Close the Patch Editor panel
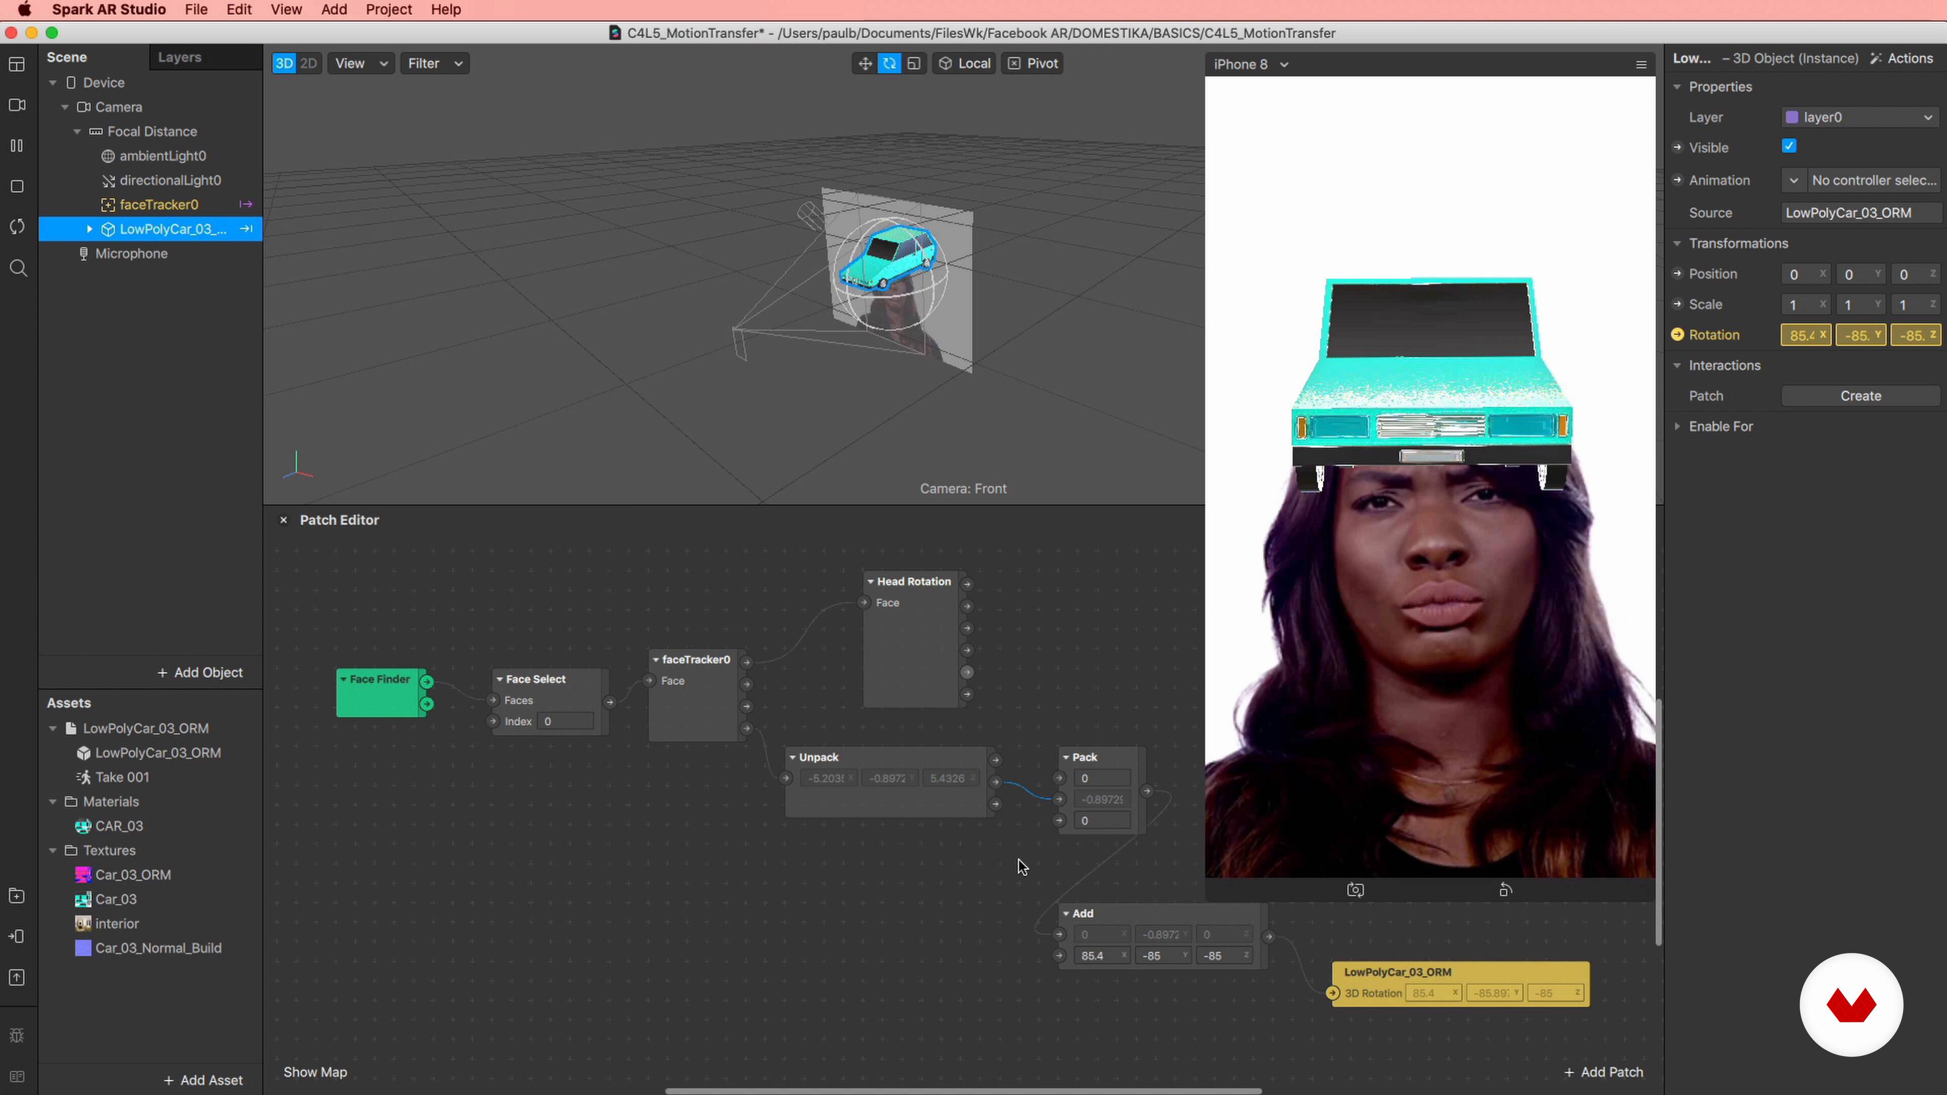Viewport: 1947px width, 1095px height. coord(283,520)
